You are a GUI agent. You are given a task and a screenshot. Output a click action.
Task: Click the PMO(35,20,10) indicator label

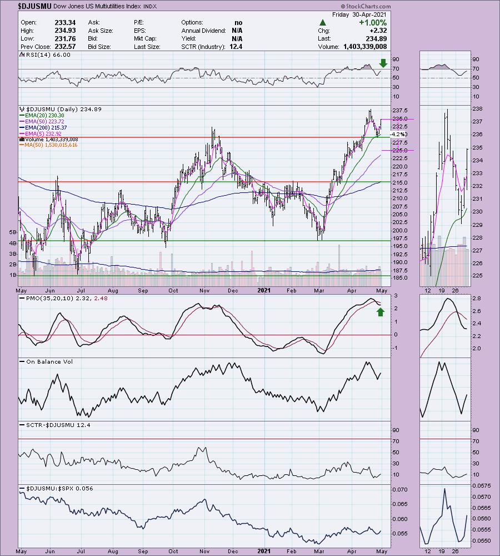63,299
